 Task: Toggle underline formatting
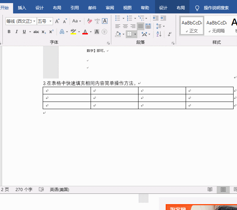24,32
